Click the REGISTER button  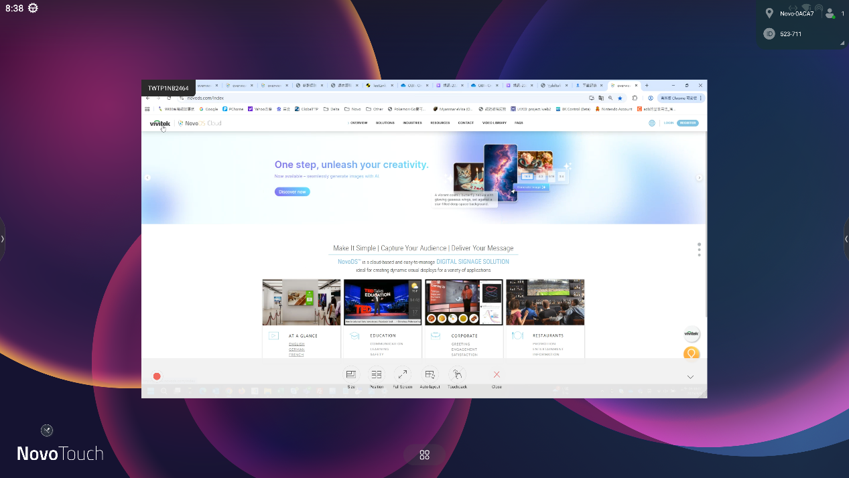point(688,123)
